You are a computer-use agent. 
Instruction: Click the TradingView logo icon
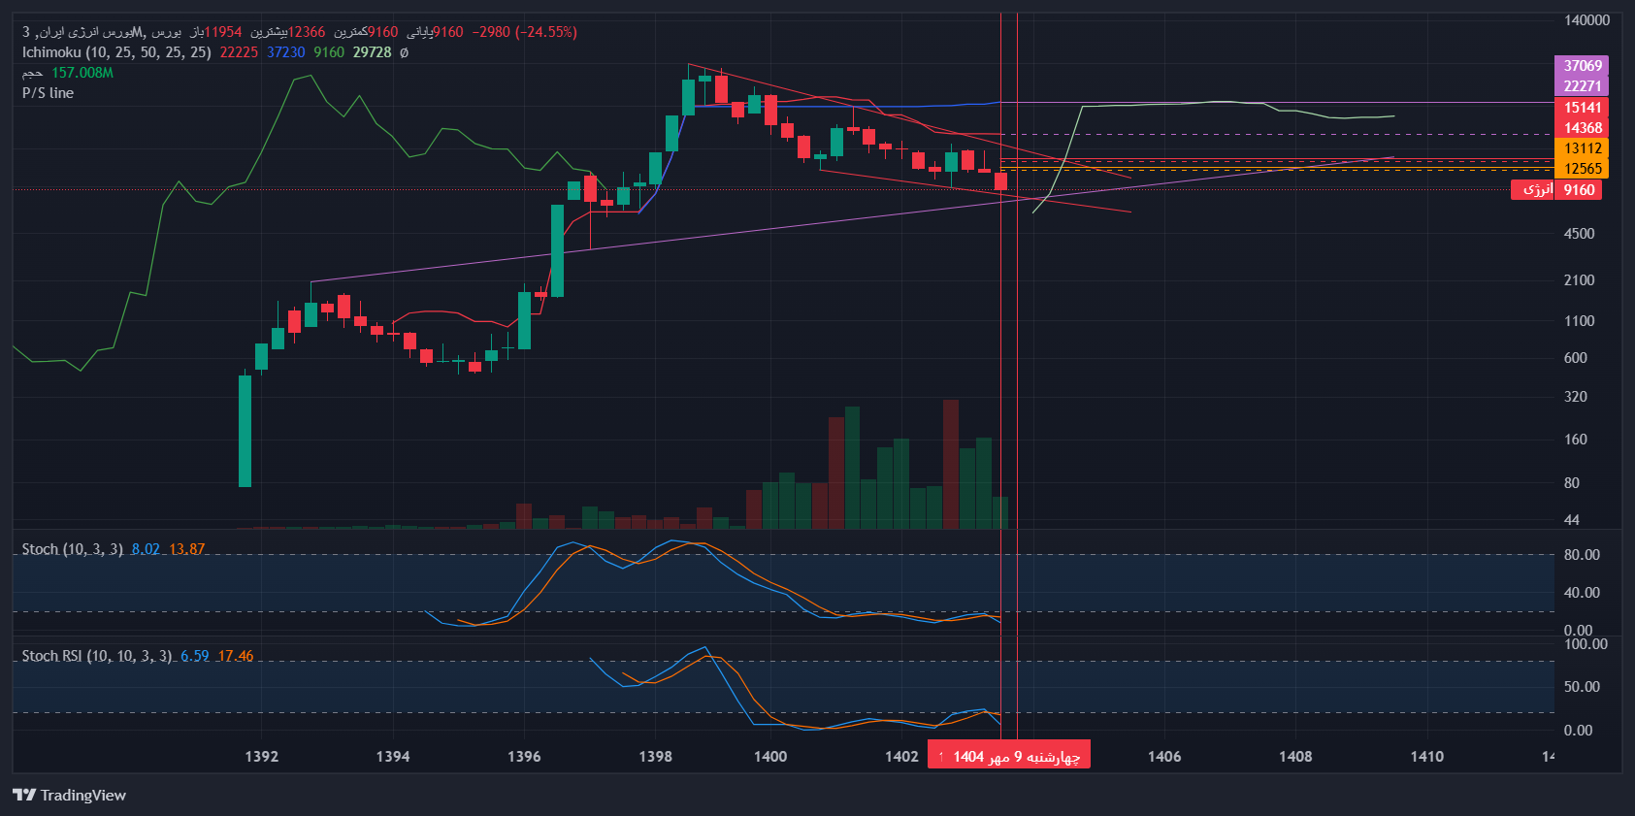(x=24, y=796)
